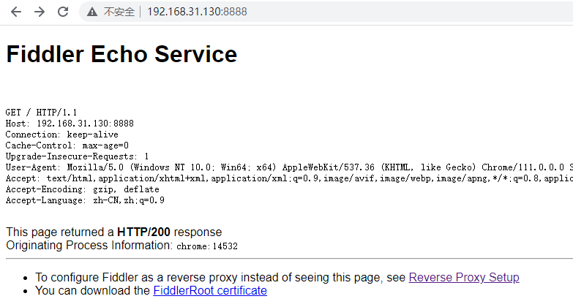The height and width of the screenshot is (307, 573).
Task: Click the 'Accept-Encoding: gzip, deflate' line
Action: click(82, 189)
